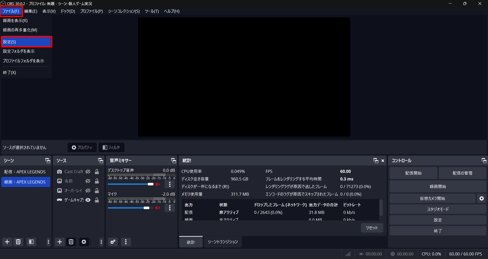The width and height of the screenshot is (488, 259).
Task: Open the ドック(D) menu
Action: point(68,11)
